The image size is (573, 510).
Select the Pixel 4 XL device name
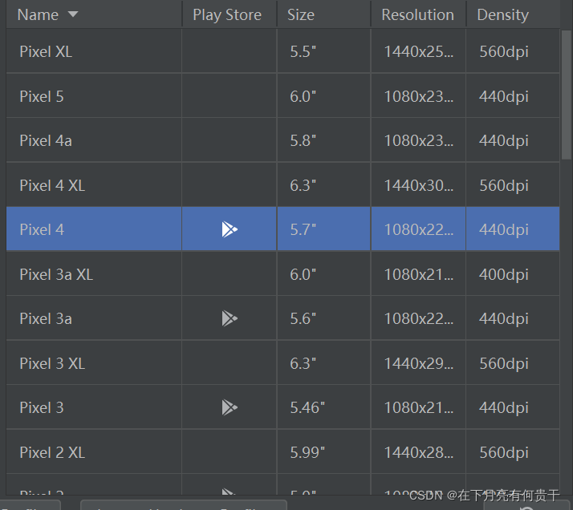[52, 185]
